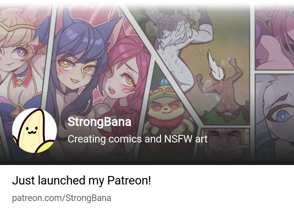Image resolution: width=294 pixels, height=213 pixels.
Task: Click the patreon.com/StrongBana URL
Action: 62,198
